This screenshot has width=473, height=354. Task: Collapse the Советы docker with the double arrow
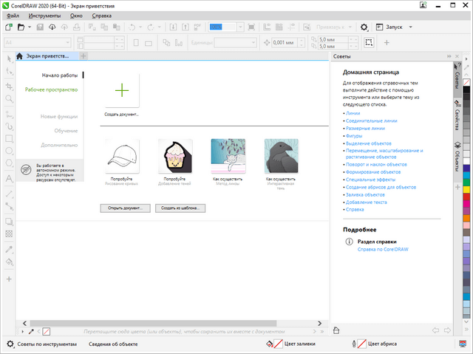pos(449,56)
